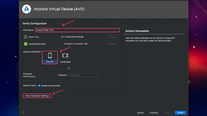Click the Default Orientation help heading
This screenshot has height=116, width=207.
point(137,31)
